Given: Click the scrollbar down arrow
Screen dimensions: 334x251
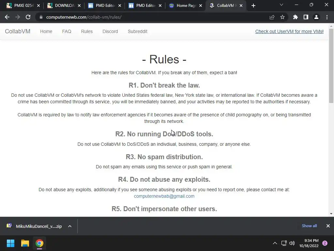Looking at the screenshot, I should [x=331, y=214].
